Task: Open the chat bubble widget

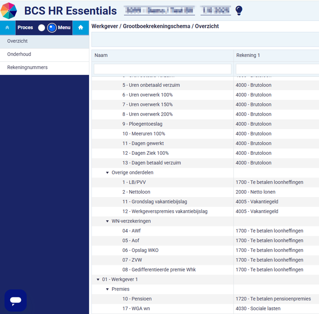Action: tap(16, 300)
